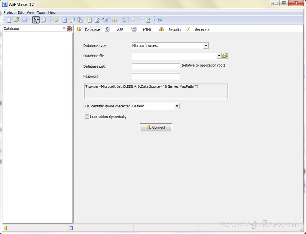Open font settings with the 'A' icon

click(x=105, y=20)
